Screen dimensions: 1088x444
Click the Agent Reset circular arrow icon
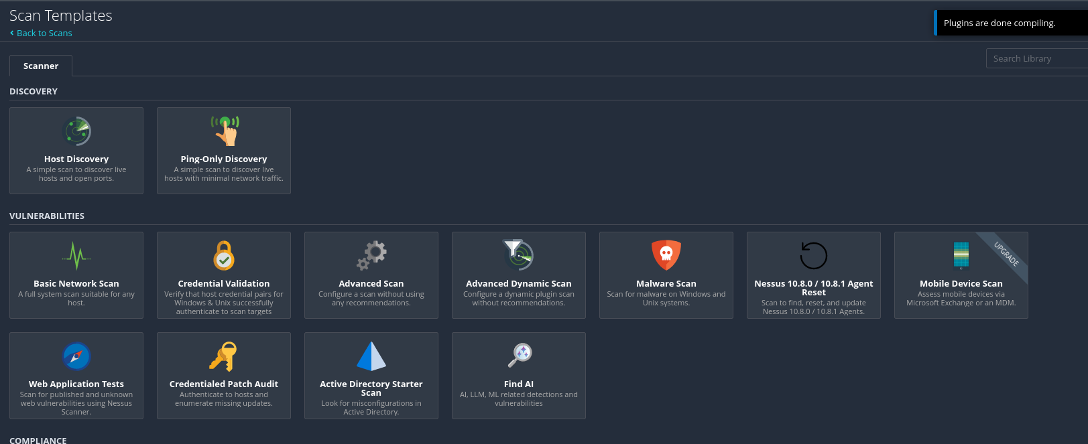pos(813,256)
